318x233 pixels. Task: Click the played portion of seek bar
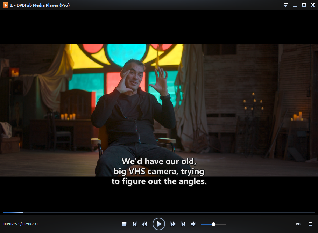click(x=12, y=212)
